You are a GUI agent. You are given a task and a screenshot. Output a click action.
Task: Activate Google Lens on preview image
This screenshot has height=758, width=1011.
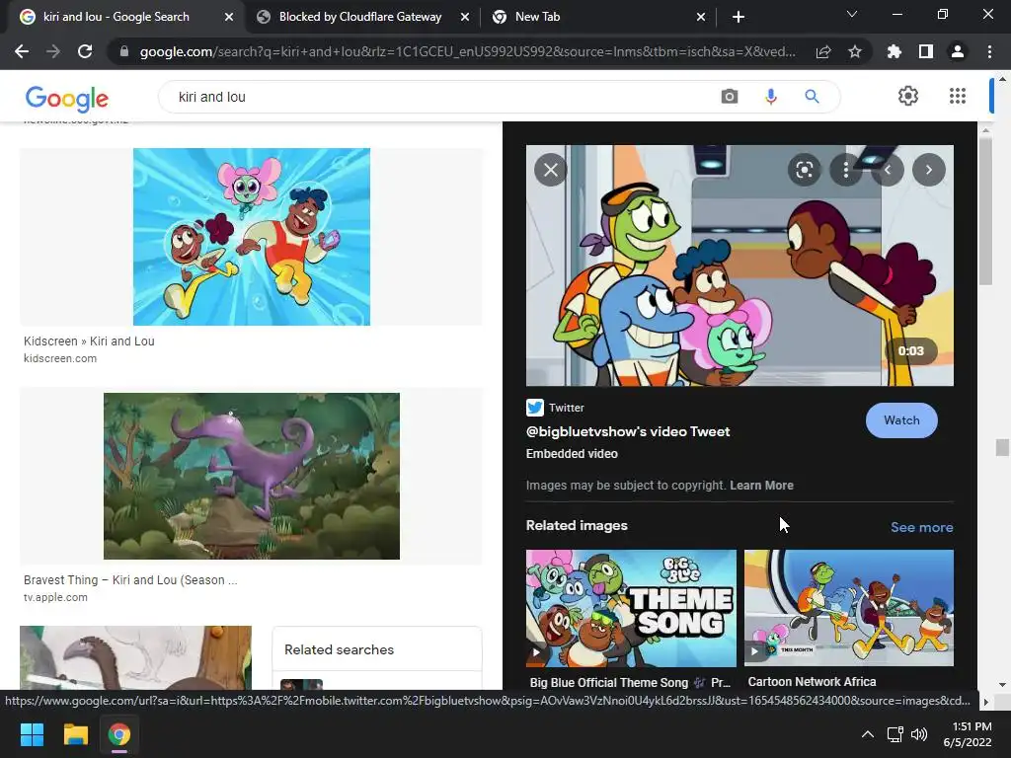click(804, 170)
